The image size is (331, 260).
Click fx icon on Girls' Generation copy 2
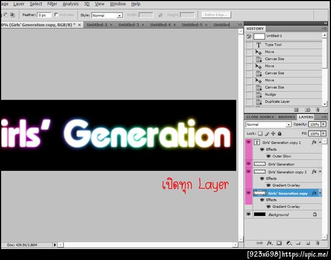314,142
